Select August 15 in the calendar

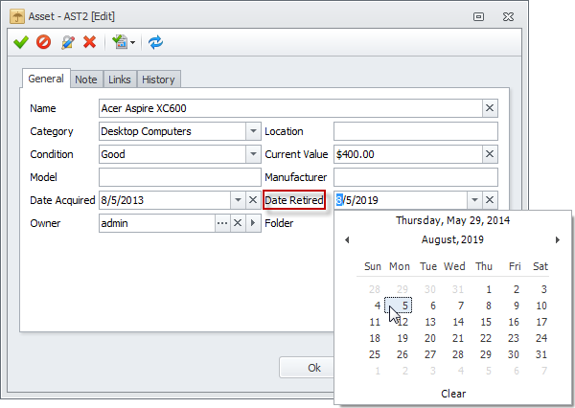486,322
